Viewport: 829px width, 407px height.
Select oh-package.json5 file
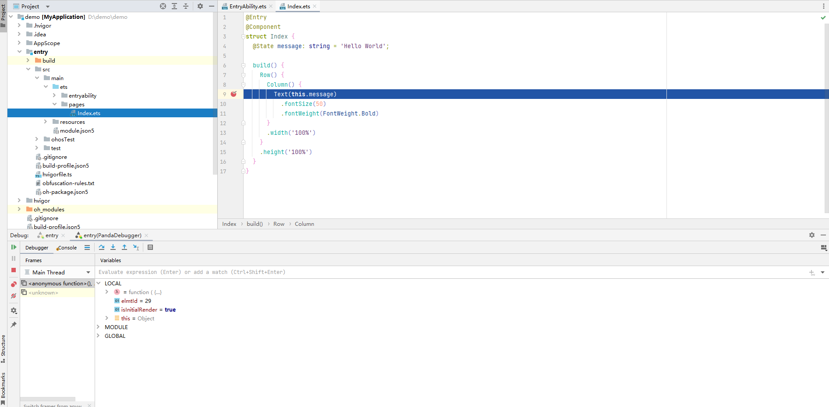[x=65, y=192]
